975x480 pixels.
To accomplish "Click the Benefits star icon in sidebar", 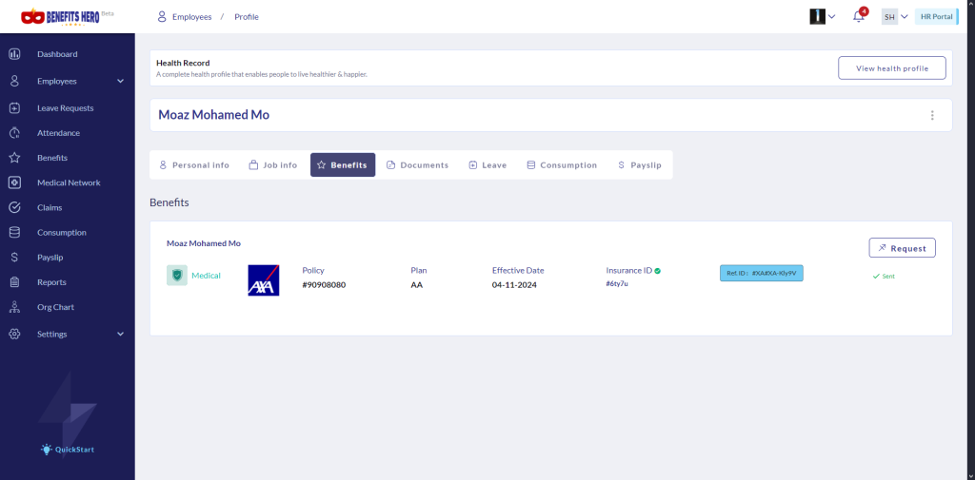I will tap(15, 158).
